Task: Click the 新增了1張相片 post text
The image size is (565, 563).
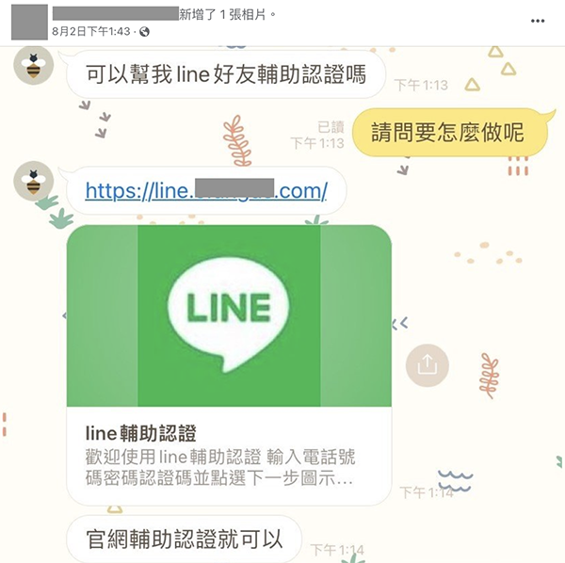Action: 227,14
